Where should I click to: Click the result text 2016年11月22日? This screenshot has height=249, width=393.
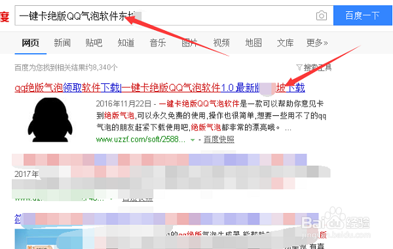click(124, 104)
